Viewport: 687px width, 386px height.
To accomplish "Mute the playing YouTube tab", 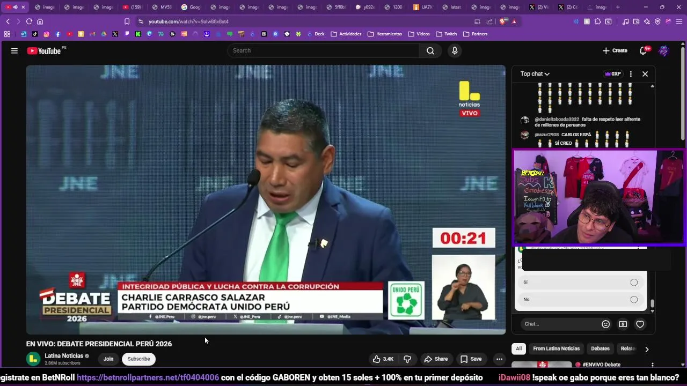I will pos(15,7).
